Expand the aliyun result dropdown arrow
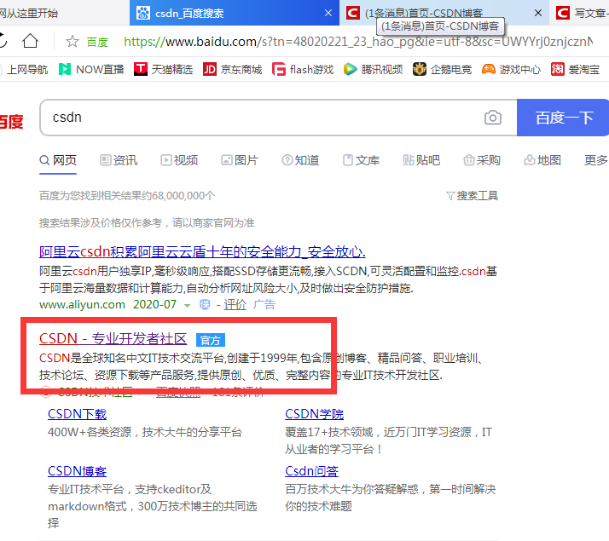The height and width of the screenshot is (541, 609). [x=187, y=306]
